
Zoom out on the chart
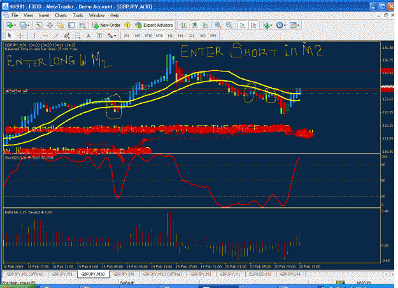[229, 25]
